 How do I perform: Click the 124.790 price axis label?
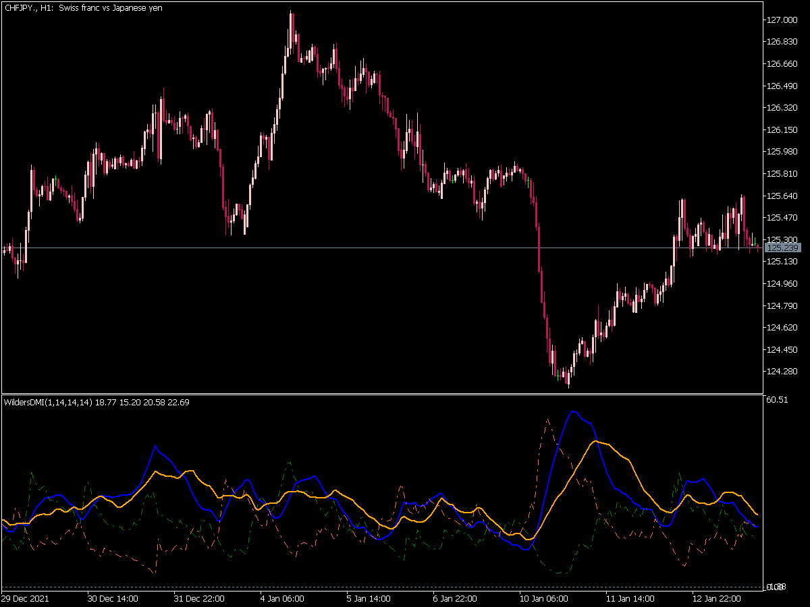(783, 306)
